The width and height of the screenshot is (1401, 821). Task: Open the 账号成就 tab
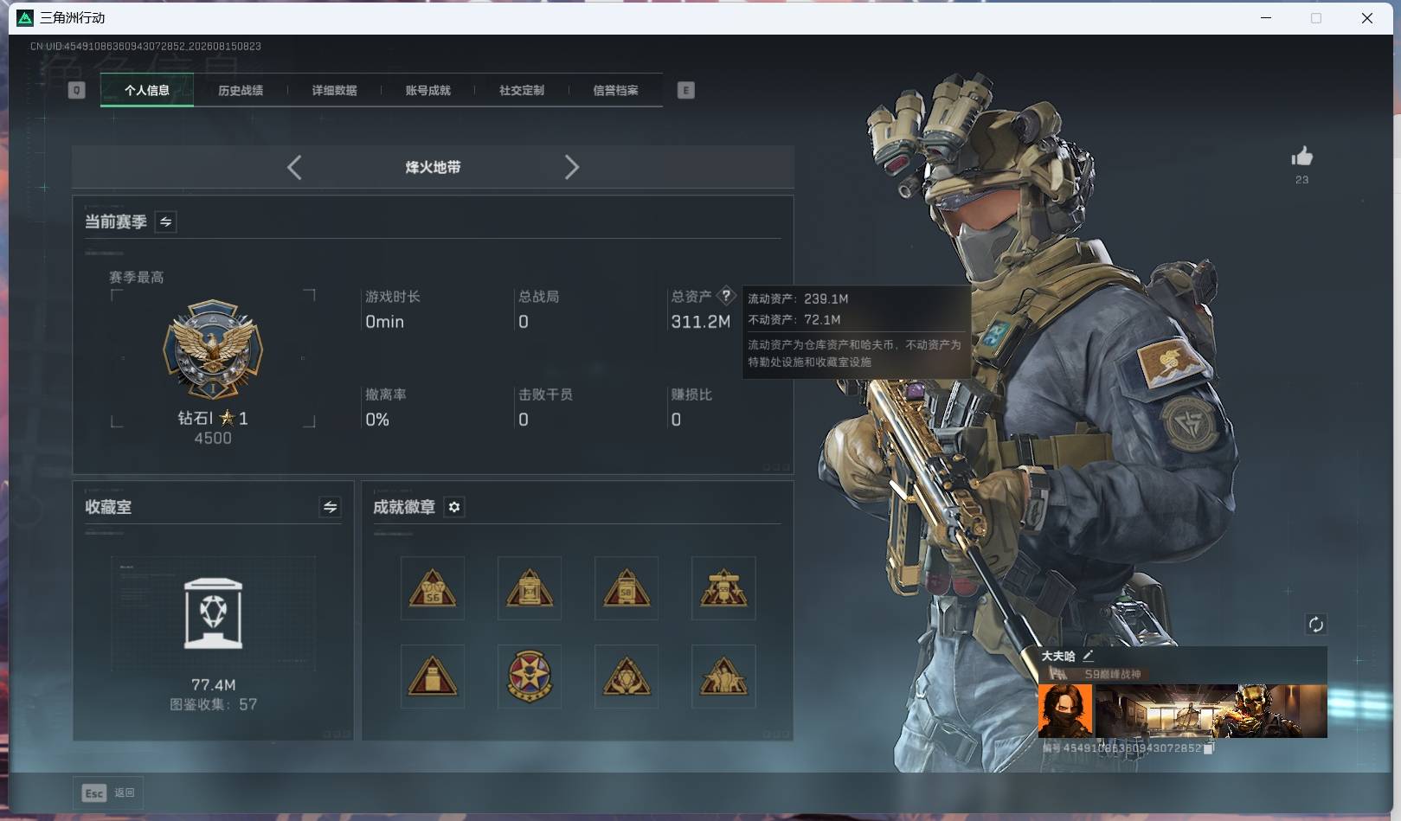click(427, 90)
